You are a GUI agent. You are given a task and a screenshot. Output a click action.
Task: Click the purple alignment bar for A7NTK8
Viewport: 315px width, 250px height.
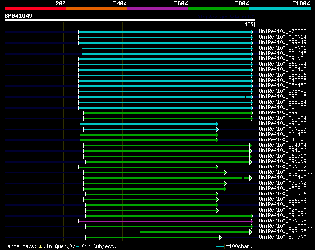tap(165, 222)
